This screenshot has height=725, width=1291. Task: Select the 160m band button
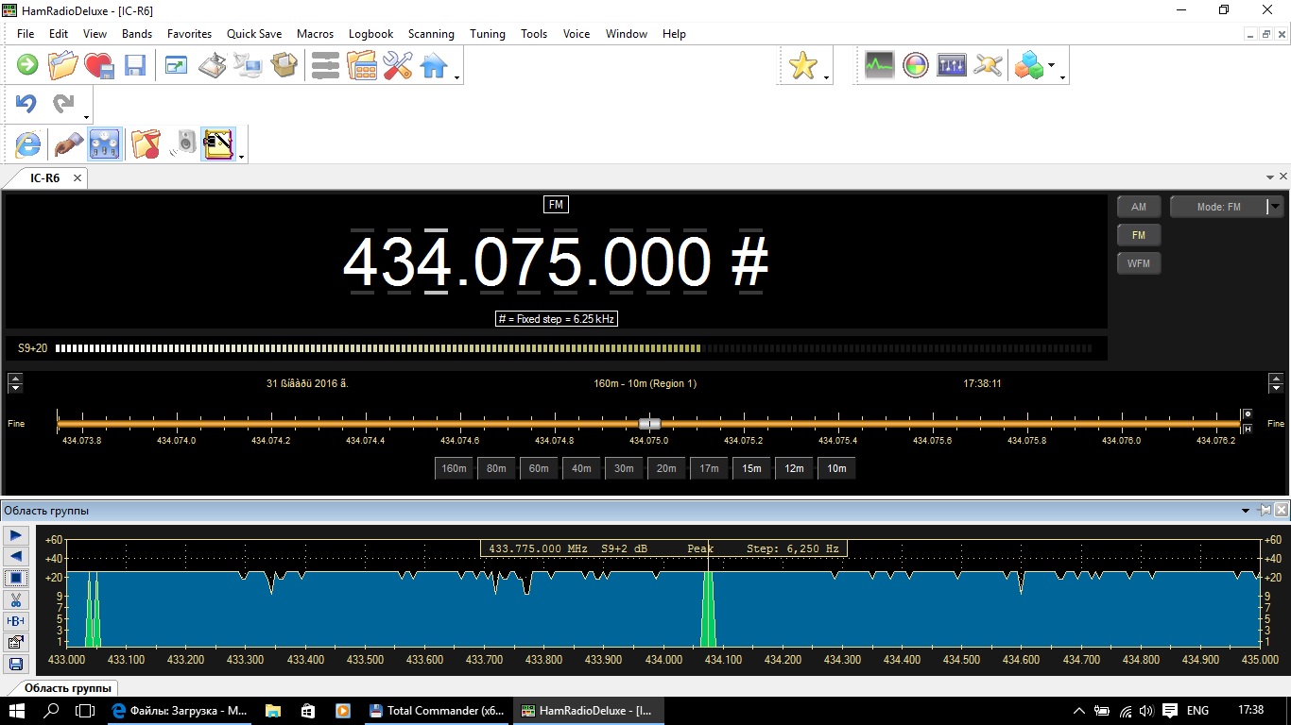click(x=454, y=468)
